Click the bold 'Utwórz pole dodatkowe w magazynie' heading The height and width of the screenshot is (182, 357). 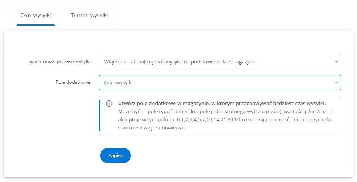(x=163, y=104)
